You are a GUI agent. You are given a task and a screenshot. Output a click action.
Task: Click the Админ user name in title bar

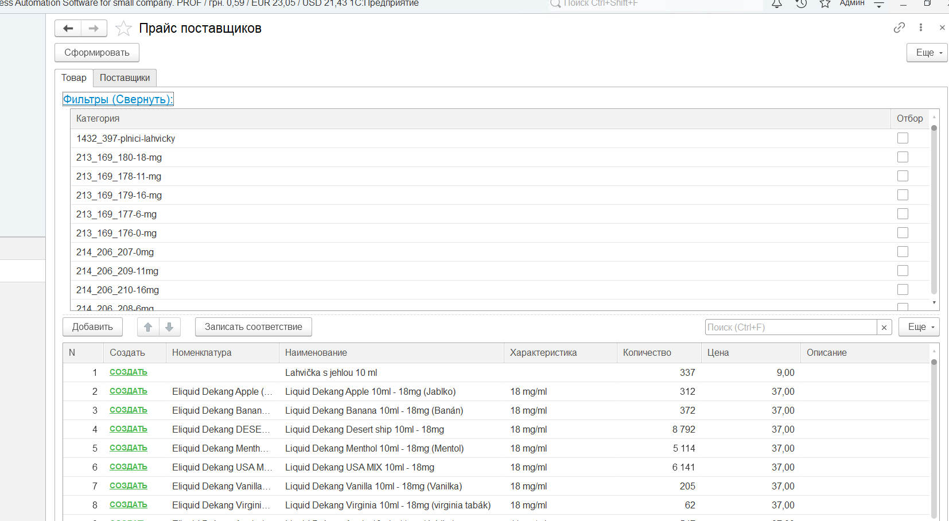[x=852, y=3]
